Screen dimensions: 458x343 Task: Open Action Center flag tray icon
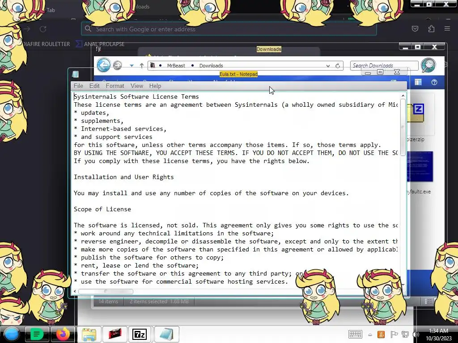click(x=394, y=334)
